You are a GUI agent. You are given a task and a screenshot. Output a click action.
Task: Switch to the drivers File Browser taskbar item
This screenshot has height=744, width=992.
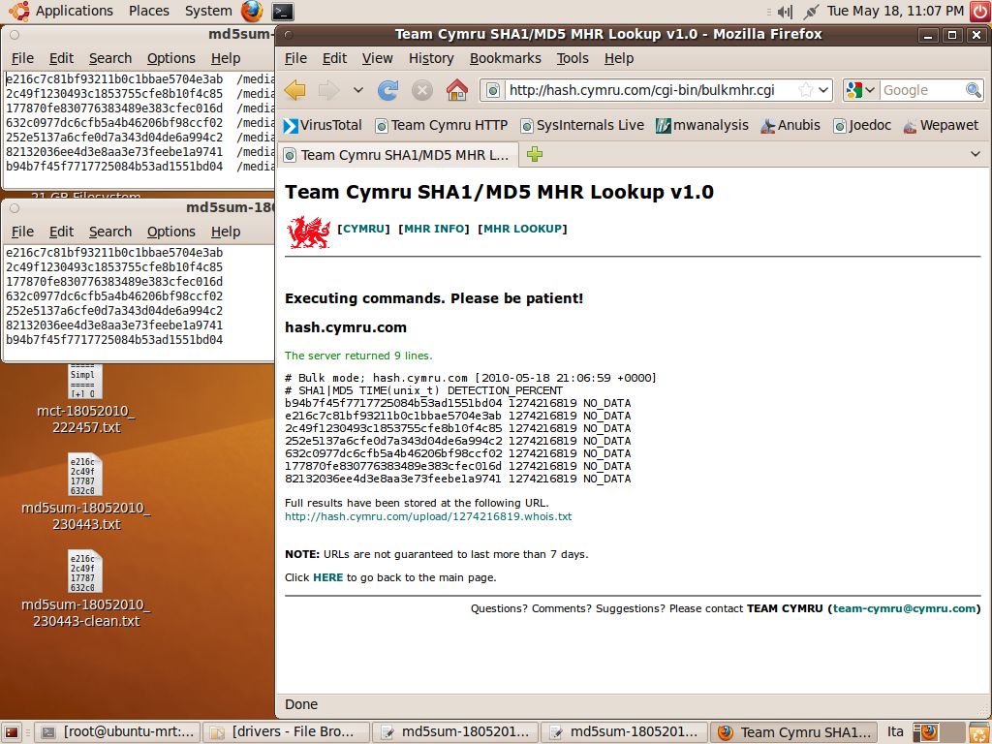tap(286, 732)
